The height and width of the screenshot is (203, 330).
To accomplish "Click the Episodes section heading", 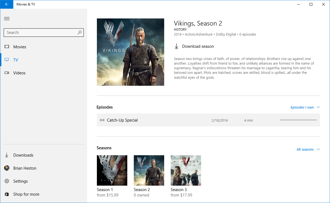I will click(x=105, y=107).
